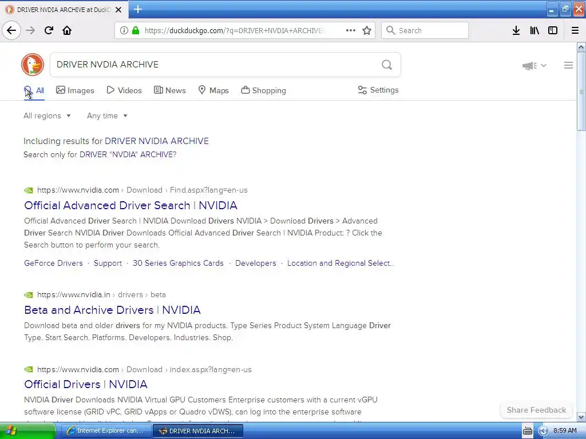
Task: Open Official Drivers | NVIDIA result
Action: point(86,384)
